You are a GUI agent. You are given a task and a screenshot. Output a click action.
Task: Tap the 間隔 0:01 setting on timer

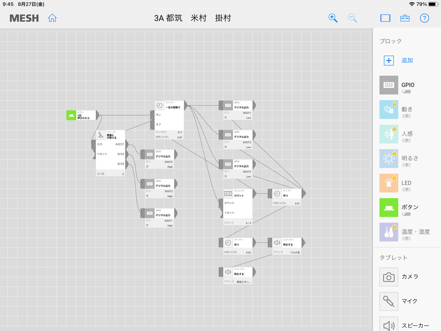click(169, 137)
